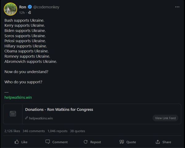The image size is (185, 148).
Task: Show the 38 quotes list
Action: [77, 131]
